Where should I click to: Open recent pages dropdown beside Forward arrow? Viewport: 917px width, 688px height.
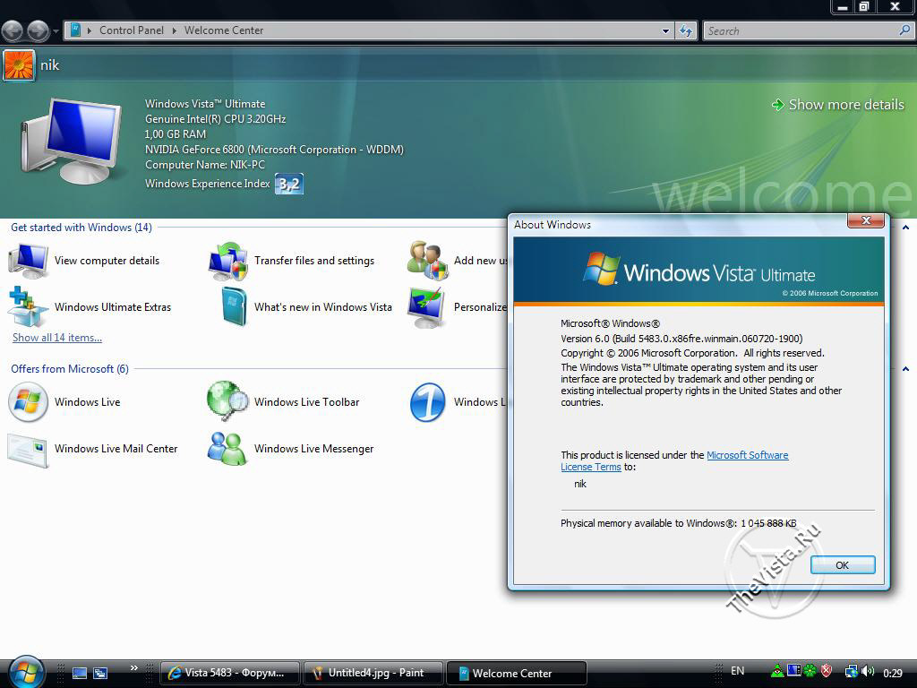[56, 31]
